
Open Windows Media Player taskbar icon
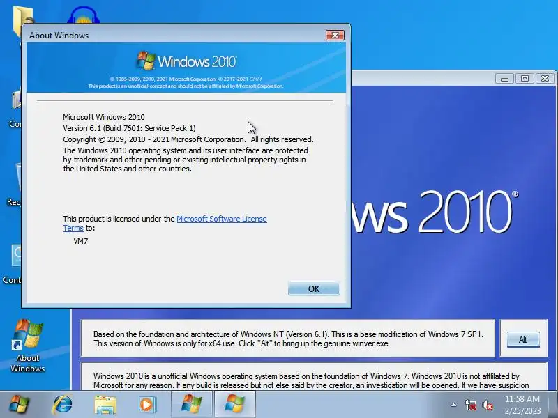click(x=146, y=405)
